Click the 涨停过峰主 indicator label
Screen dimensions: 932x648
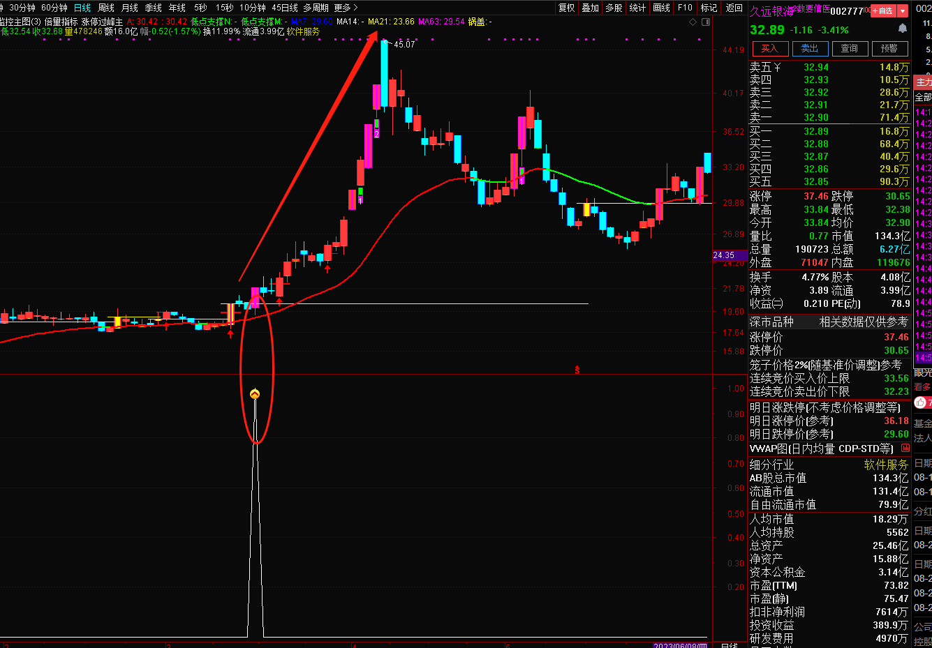click(102, 22)
